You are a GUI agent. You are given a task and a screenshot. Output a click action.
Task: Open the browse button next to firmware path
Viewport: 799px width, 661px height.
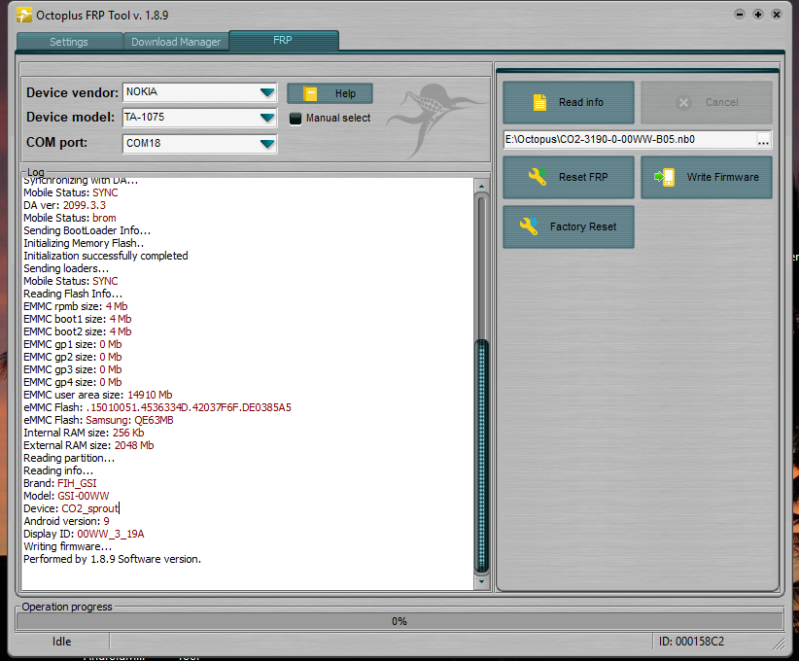coord(763,140)
